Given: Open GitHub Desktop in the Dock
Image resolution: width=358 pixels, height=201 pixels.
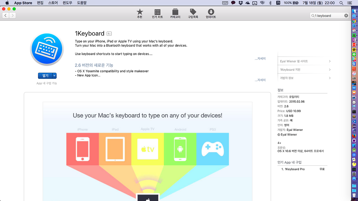Looking at the screenshot, I should [x=354, y=141].
